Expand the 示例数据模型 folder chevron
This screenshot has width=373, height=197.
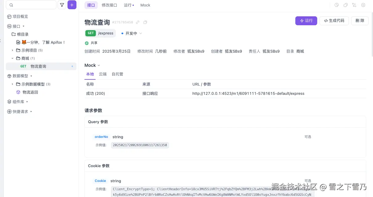tap(13, 84)
